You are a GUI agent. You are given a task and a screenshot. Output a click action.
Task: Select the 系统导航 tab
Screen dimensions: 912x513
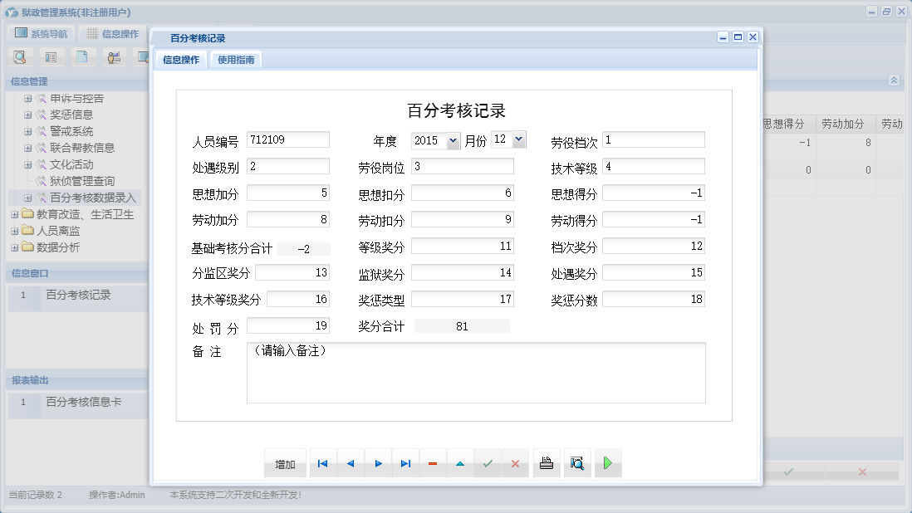pos(41,34)
